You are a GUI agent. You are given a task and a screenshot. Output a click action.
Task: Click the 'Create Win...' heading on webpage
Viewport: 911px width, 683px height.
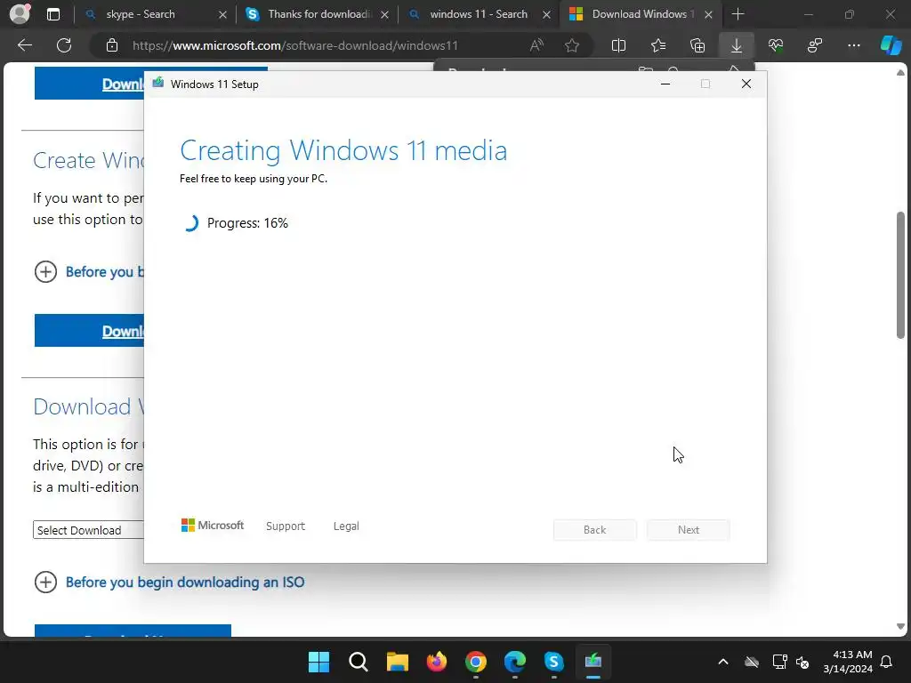88,160
